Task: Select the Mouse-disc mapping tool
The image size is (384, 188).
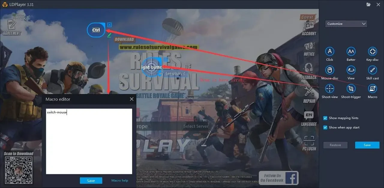Action: pyautogui.click(x=330, y=70)
